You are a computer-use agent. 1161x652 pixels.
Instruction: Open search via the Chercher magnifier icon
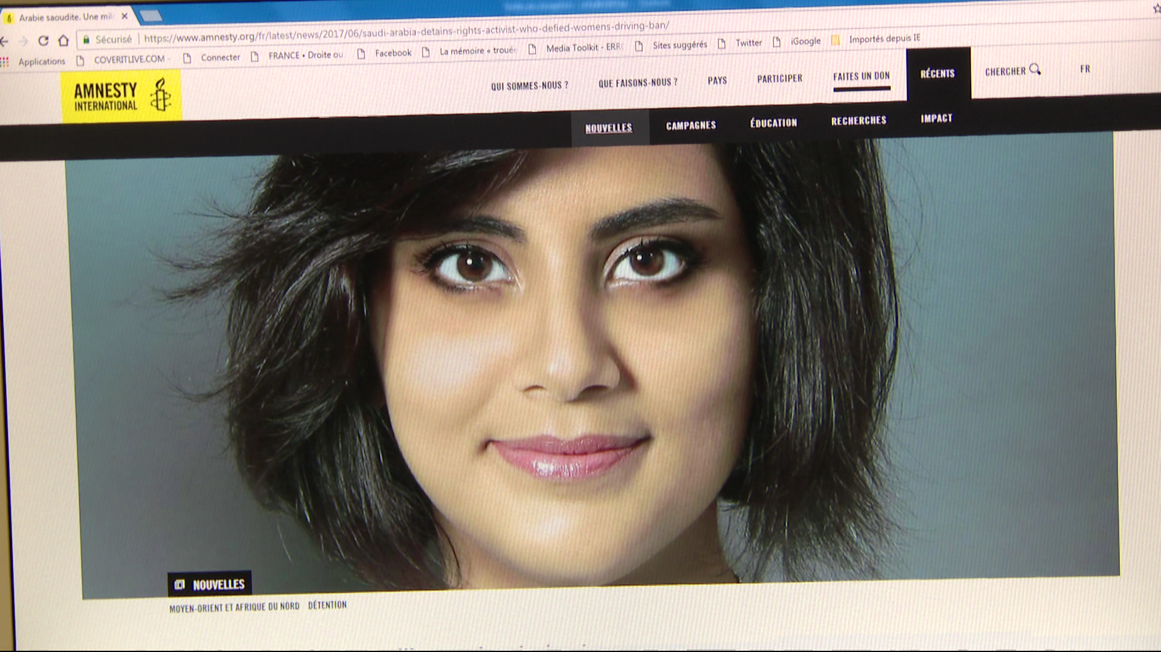click(1035, 70)
